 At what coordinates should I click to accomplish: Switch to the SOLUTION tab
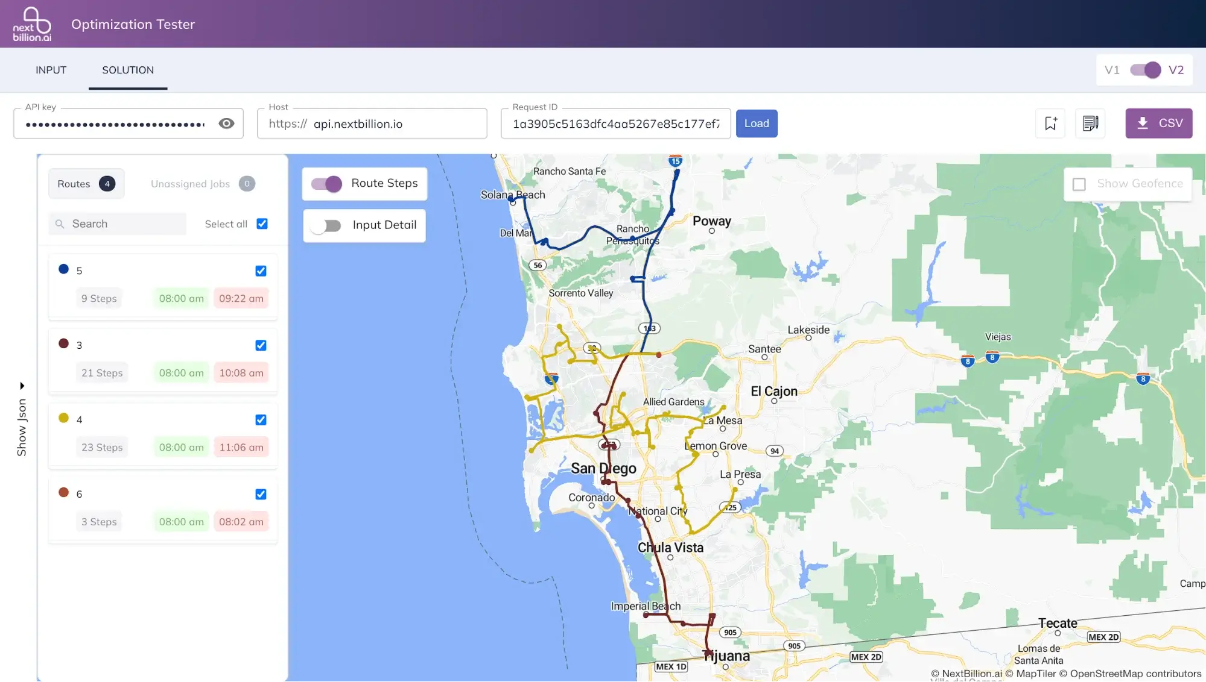[127, 70]
